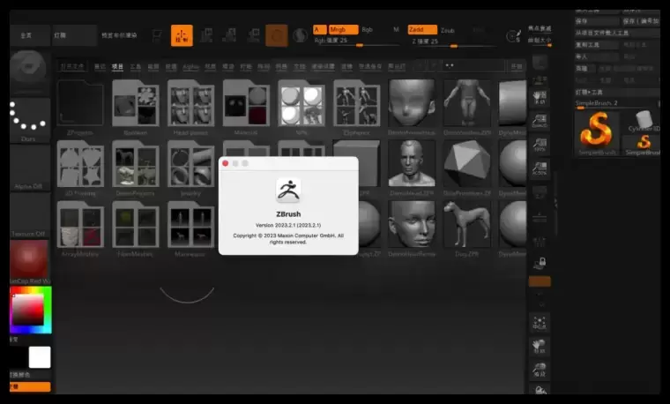Open the Boolean folder in LightBox

[136, 107]
